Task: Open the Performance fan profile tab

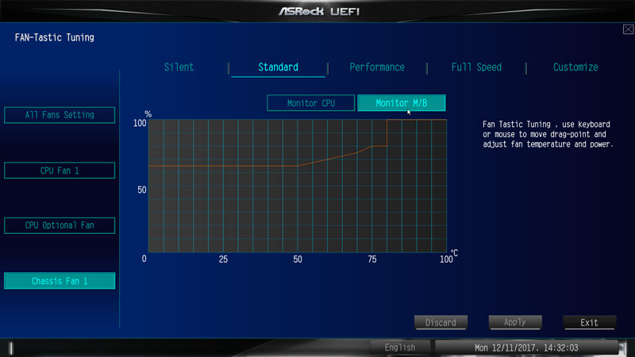Action: tap(376, 67)
